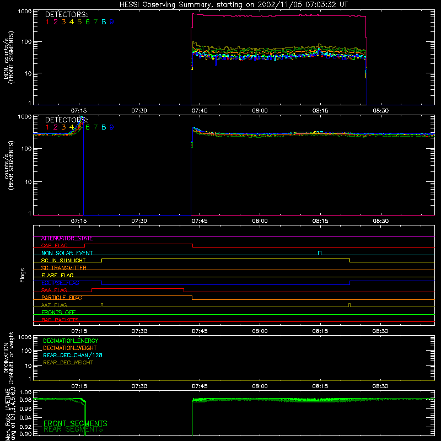Click 'DETECTORS:' label in front segments panel
This screenshot has height=441, width=441.
(66, 15)
